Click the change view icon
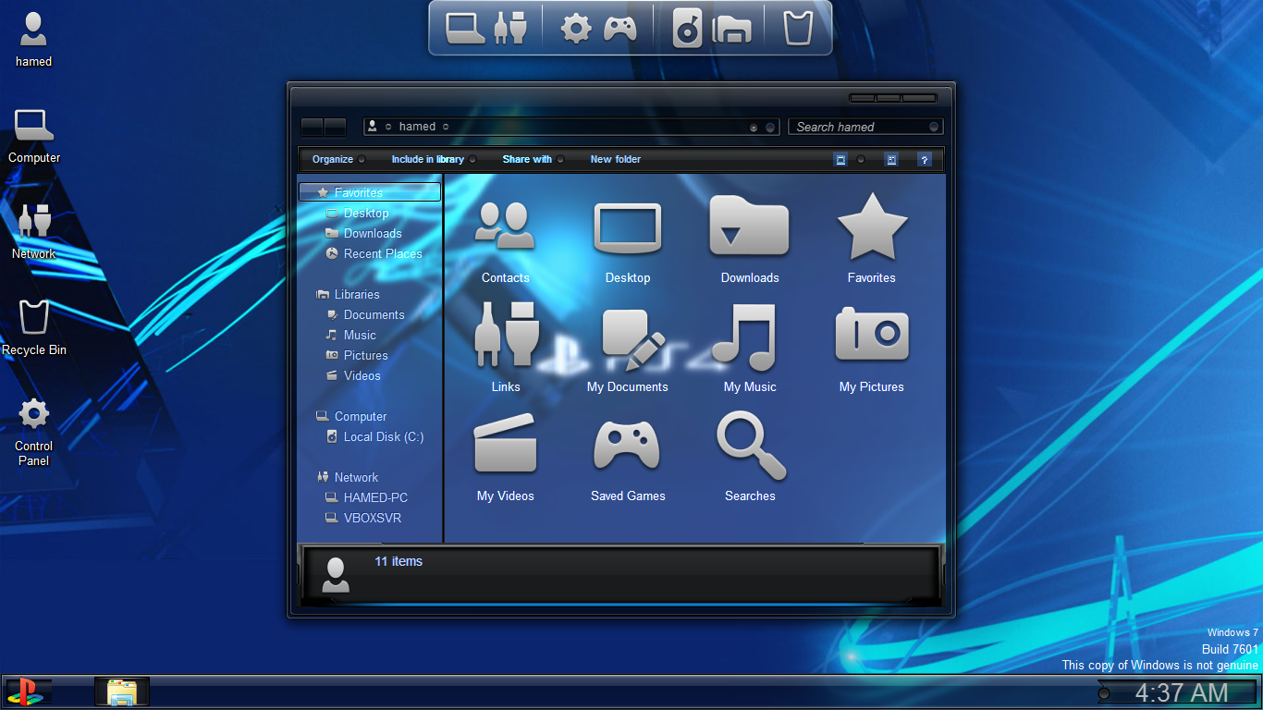 [840, 160]
